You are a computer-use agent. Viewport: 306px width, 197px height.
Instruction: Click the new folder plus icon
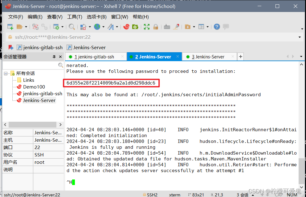[x=188, y=27]
